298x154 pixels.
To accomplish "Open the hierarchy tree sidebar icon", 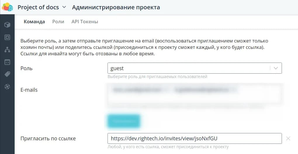I will (x=7, y=50).
